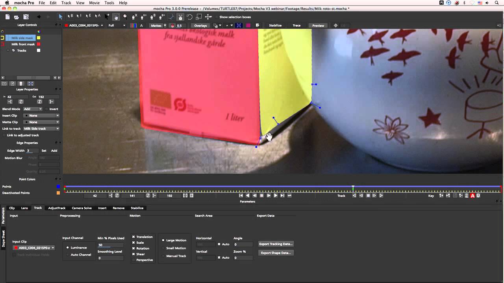Image resolution: width=504 pixels, height=283 pixels.
Task: Open the Mattes dropdown arrow
Action: [x=165, y=26]
